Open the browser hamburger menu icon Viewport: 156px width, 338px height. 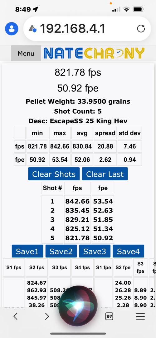pyautogui.click(x=140, y=316)
